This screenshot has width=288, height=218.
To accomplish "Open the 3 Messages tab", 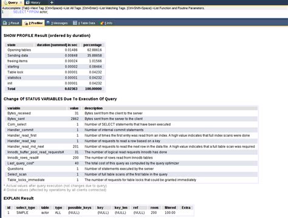I will pos(57,23).
